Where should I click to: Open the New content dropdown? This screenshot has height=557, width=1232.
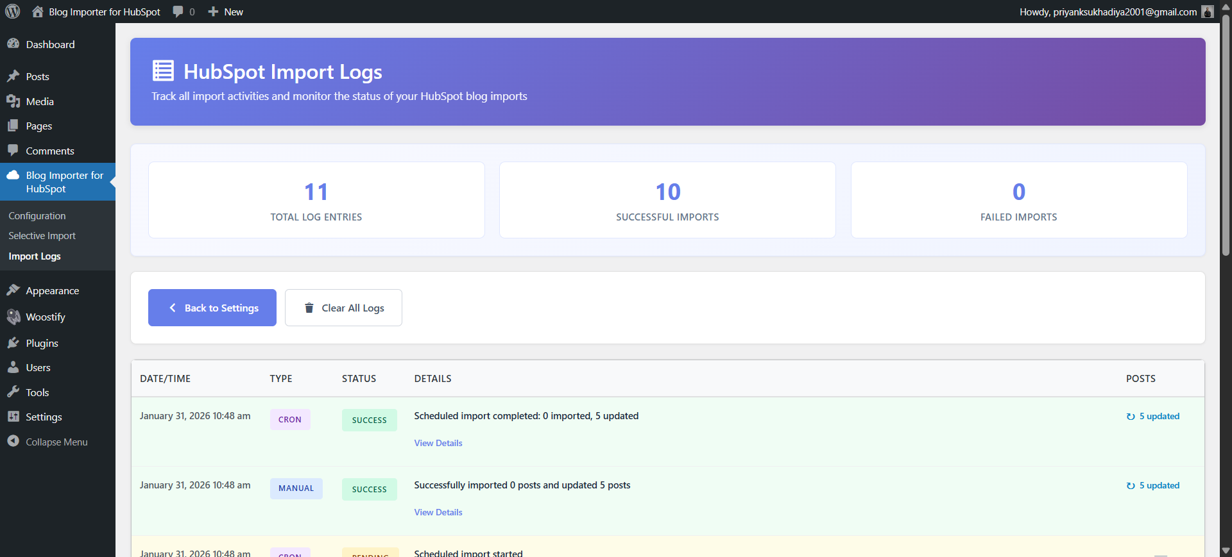point(226,12)
